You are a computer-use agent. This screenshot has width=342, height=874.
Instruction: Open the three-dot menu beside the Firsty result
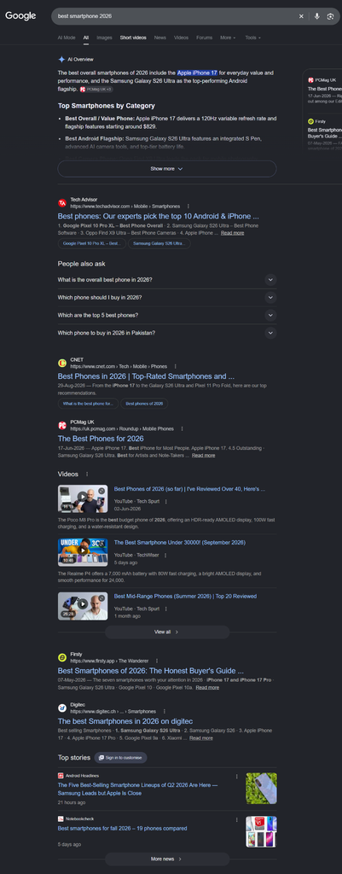point(157,661)
